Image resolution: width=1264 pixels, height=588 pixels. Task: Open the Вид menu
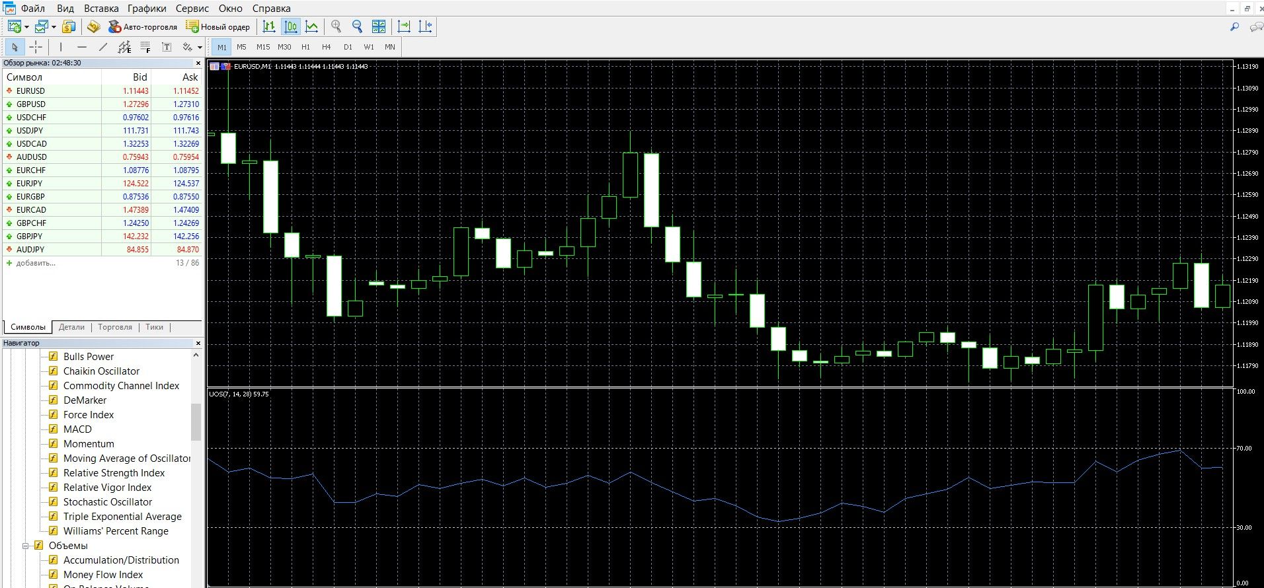tap(65, 9)
